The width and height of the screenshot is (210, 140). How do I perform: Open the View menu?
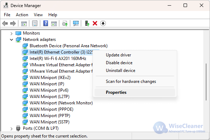pyautogui.click(x=38, y=15)
